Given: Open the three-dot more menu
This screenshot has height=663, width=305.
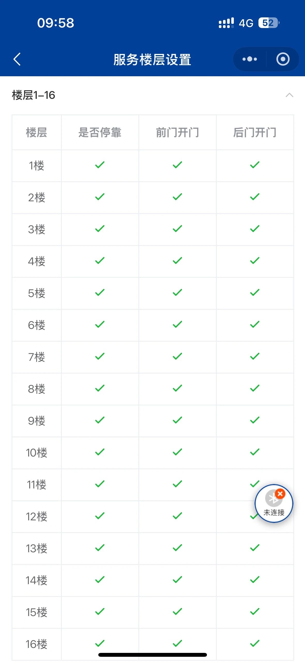Looking at the screenshot, I should pos(250,59).
